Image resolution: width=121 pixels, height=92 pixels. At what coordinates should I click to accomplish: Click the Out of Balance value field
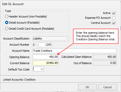click(105, 63)
